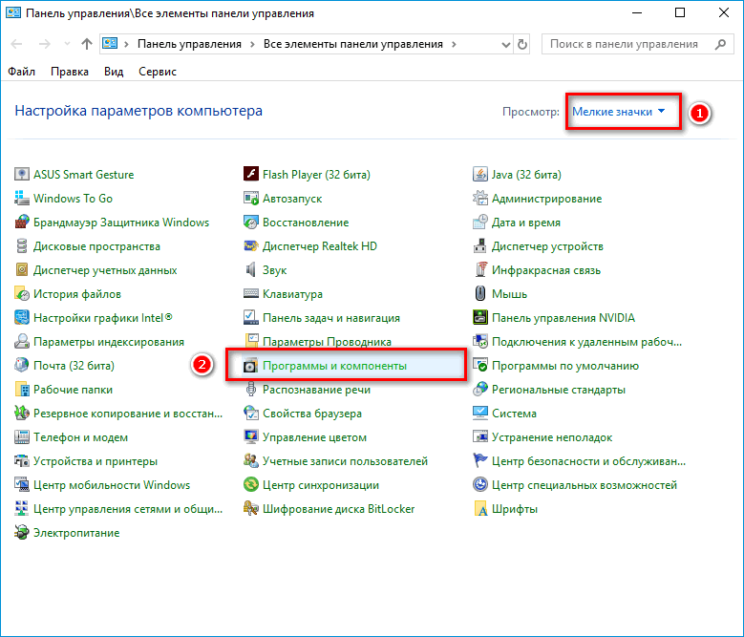The image size is (744, 637).
Task: Open the Файл menu
Action: click(x=21, y=72)
